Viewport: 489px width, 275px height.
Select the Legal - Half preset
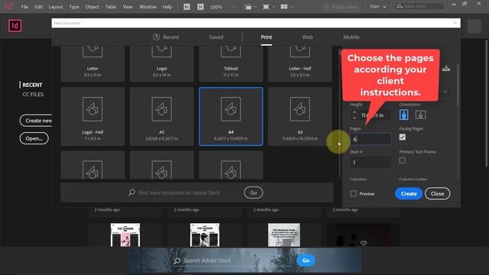(x=92, y=116)
